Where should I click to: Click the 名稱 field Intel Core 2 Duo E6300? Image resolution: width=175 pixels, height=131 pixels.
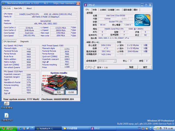116,16
